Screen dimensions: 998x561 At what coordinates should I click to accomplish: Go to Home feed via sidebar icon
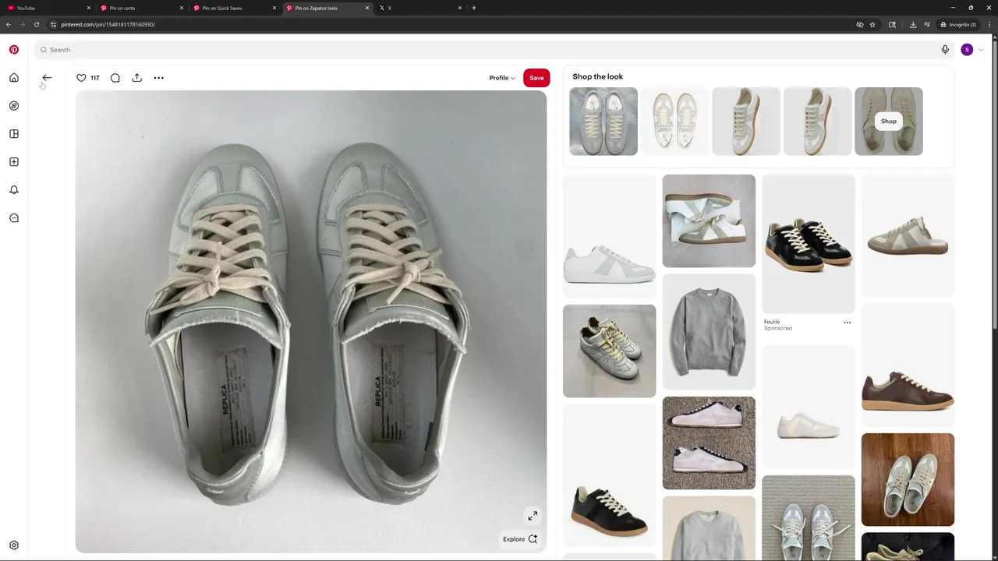click(x=14, y=78)
